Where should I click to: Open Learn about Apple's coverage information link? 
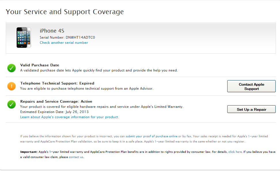tap(69, 117)
